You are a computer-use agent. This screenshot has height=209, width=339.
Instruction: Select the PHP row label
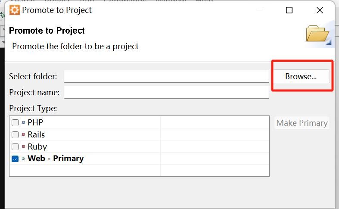tap(35, 123)
